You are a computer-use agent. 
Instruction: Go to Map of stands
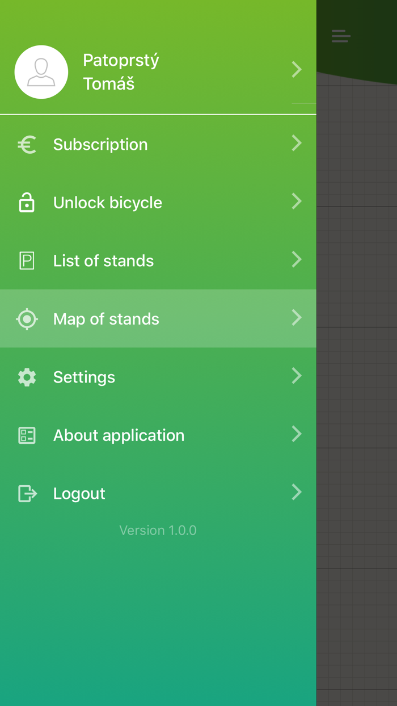(x=158, y=318)
